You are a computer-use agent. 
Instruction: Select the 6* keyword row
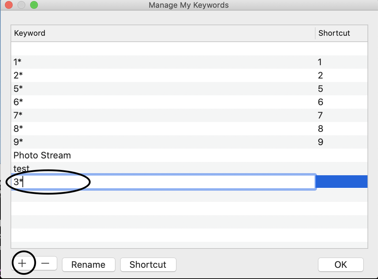(x=189, y=102)
